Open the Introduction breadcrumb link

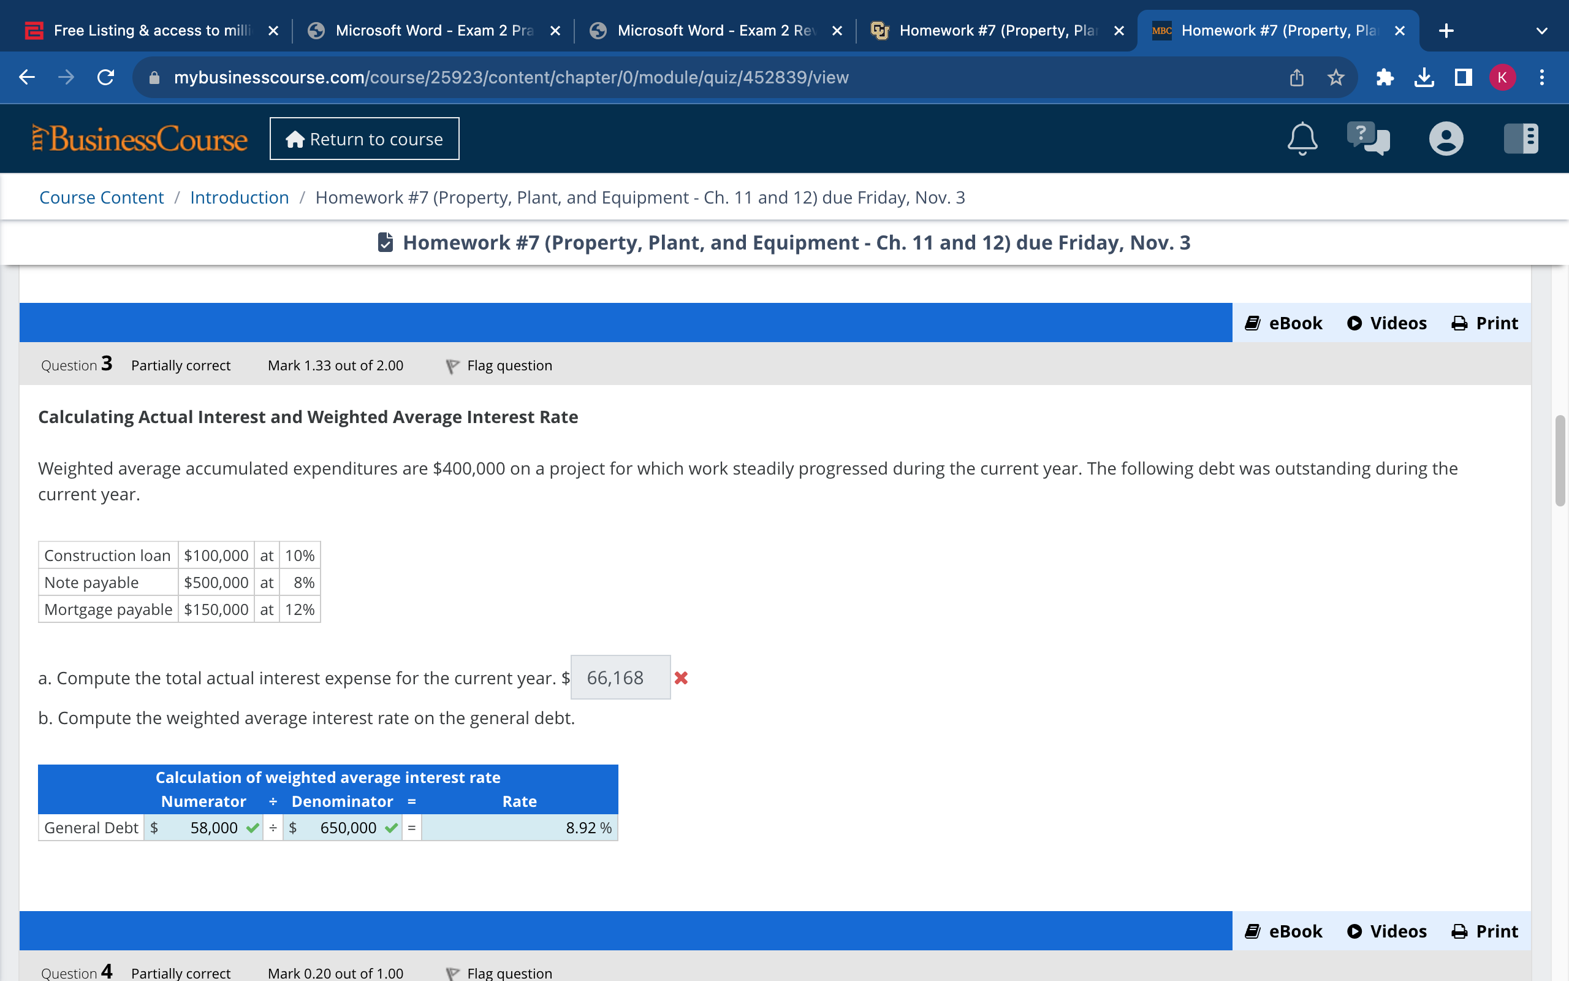point(239,197)
